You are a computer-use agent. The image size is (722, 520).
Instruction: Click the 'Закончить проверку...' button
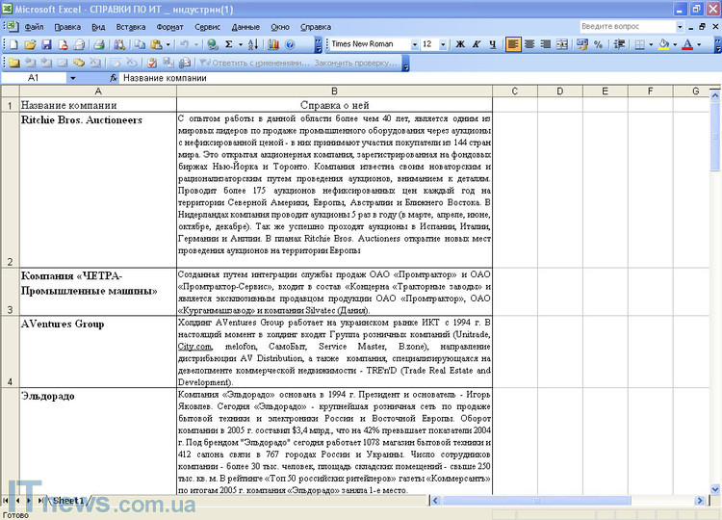tap(355, 63)
